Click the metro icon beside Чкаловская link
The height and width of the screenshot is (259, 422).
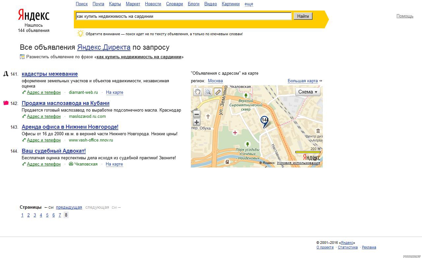71,164
